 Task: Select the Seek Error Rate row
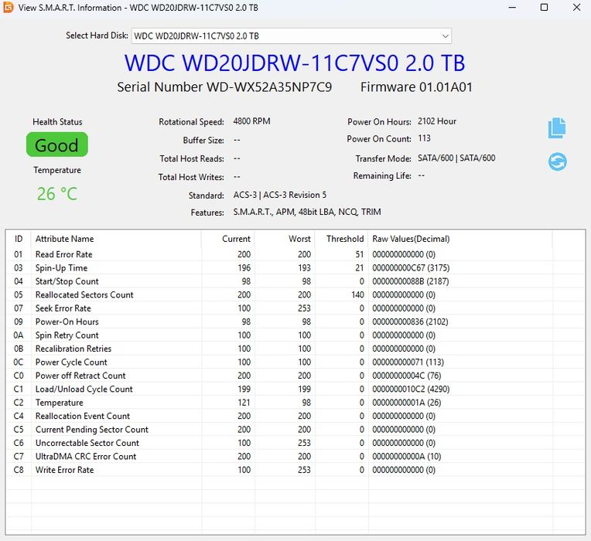pos(295,308)
